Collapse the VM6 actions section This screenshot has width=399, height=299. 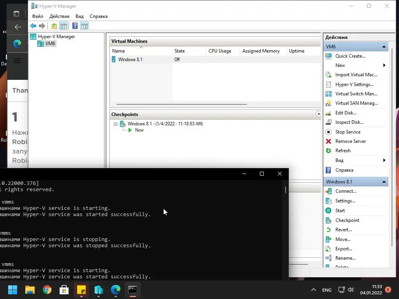click(x=384, y=47)
